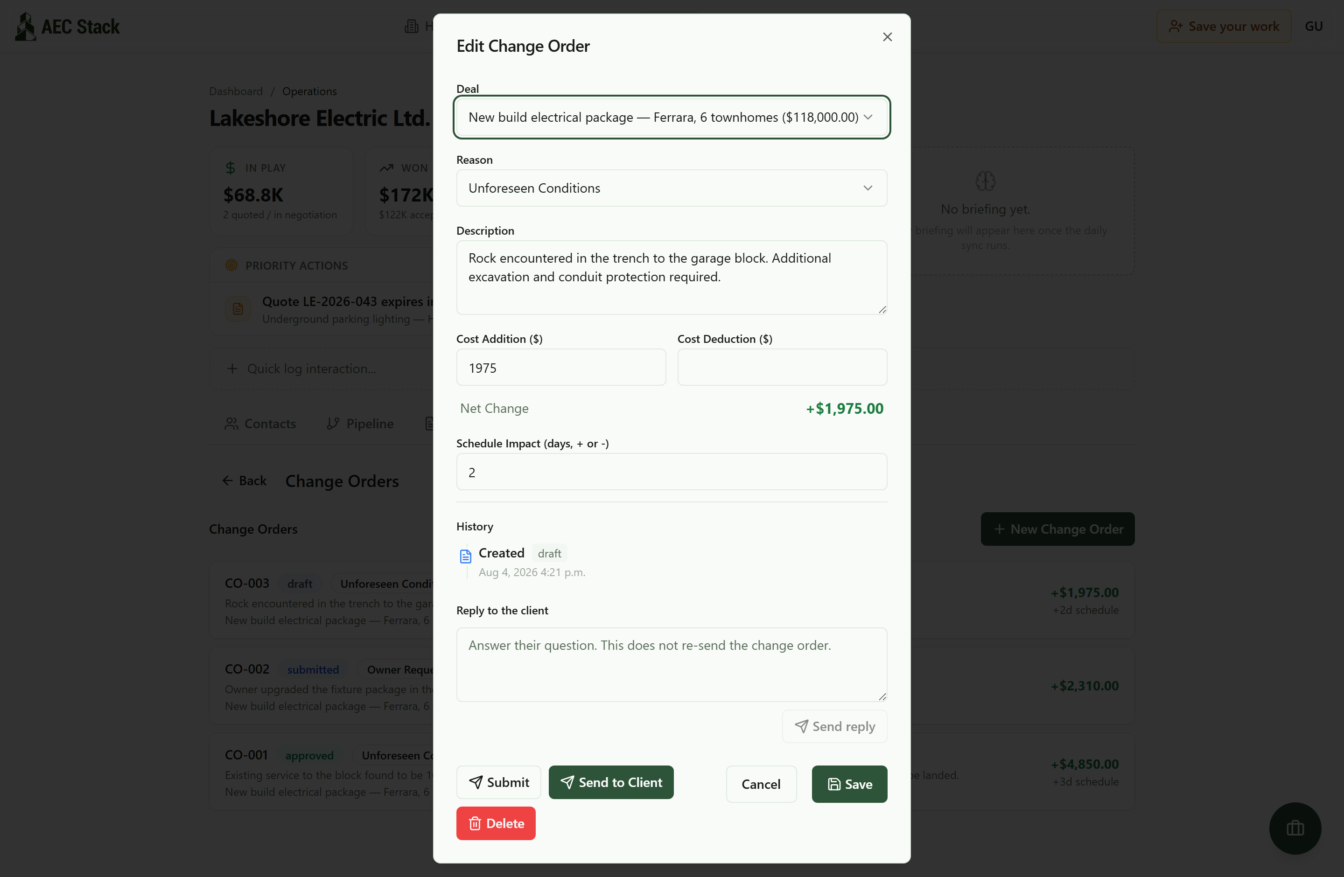Save the change order
Image resolution: width=1344 pixels, height=877 pixels.
click(x=849, y=784)
